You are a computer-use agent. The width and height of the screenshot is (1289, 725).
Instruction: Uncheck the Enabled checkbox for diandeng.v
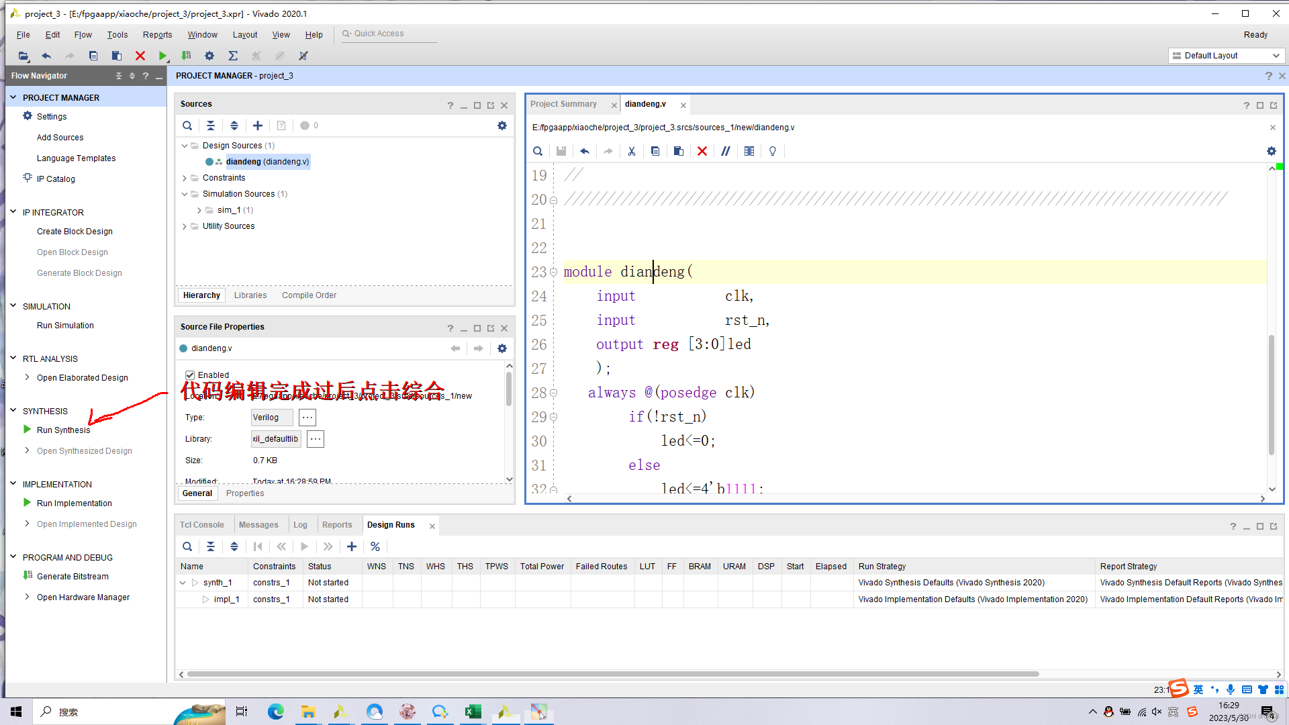point(190,375)
